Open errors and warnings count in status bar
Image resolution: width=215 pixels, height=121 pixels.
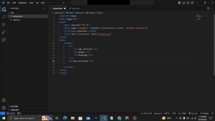(11, 113)
